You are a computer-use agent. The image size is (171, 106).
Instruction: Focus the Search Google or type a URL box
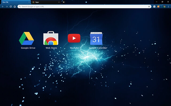(84, 7)
